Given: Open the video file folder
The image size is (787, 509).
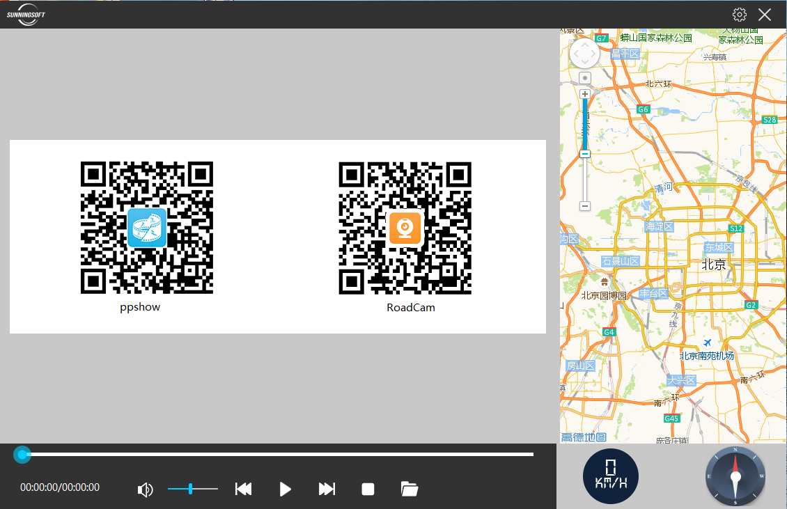Looking at the screenshot, I should click(410, 489).
